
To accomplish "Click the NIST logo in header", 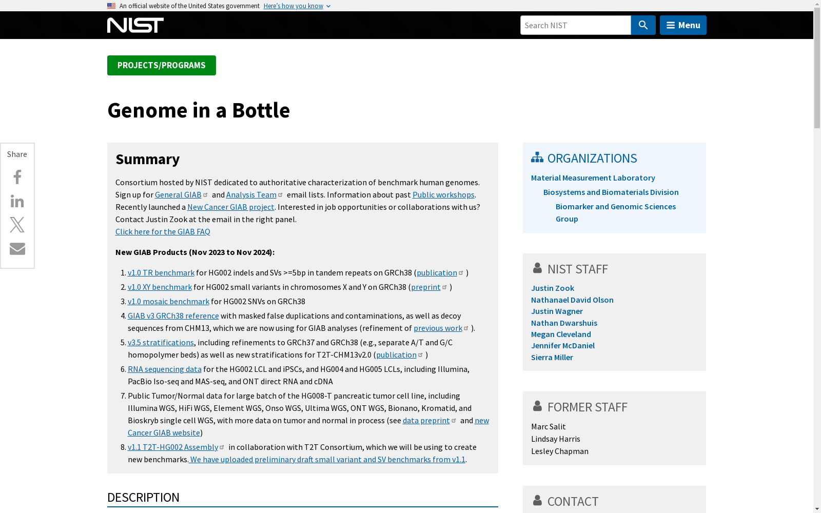I will (135, 25).
